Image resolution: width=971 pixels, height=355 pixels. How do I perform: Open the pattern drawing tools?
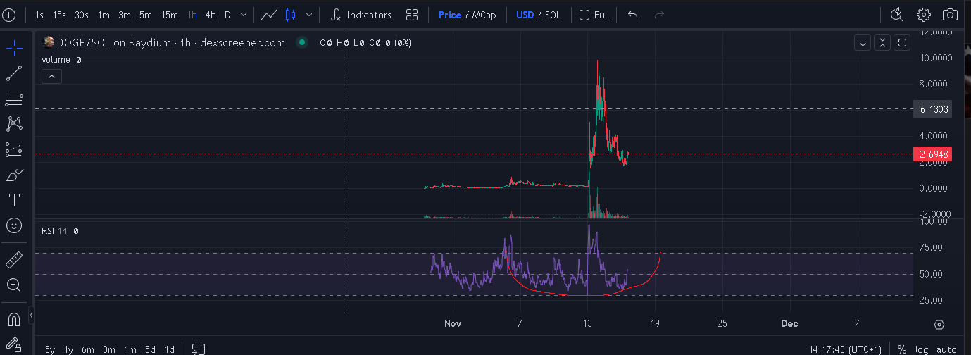[14, 124]
